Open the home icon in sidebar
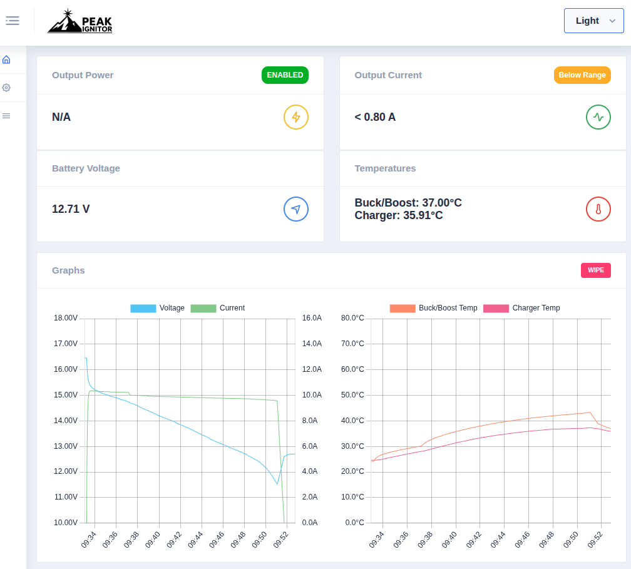 pyautogui.click(x=6, y=60)
